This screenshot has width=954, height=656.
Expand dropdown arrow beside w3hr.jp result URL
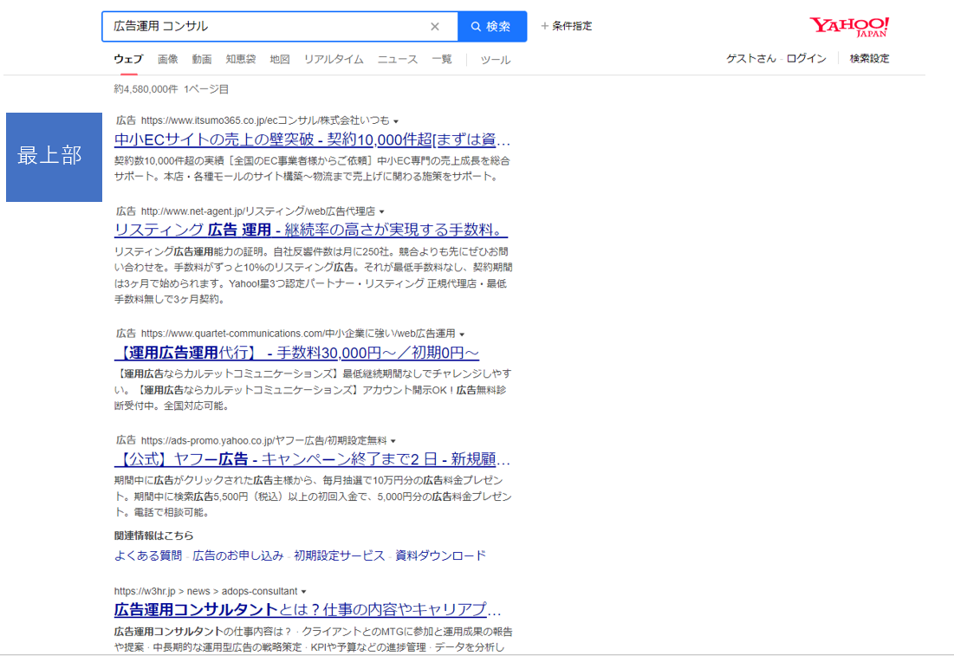pos(303,592)
